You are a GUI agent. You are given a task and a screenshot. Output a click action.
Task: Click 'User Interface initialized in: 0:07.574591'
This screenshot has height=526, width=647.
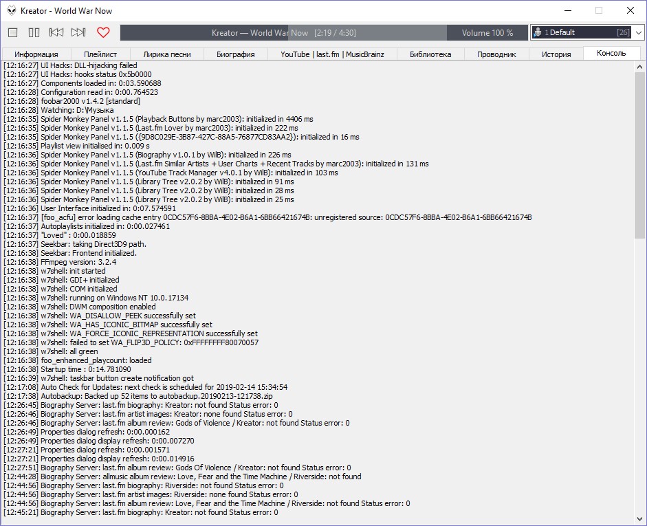click(89, 208)
